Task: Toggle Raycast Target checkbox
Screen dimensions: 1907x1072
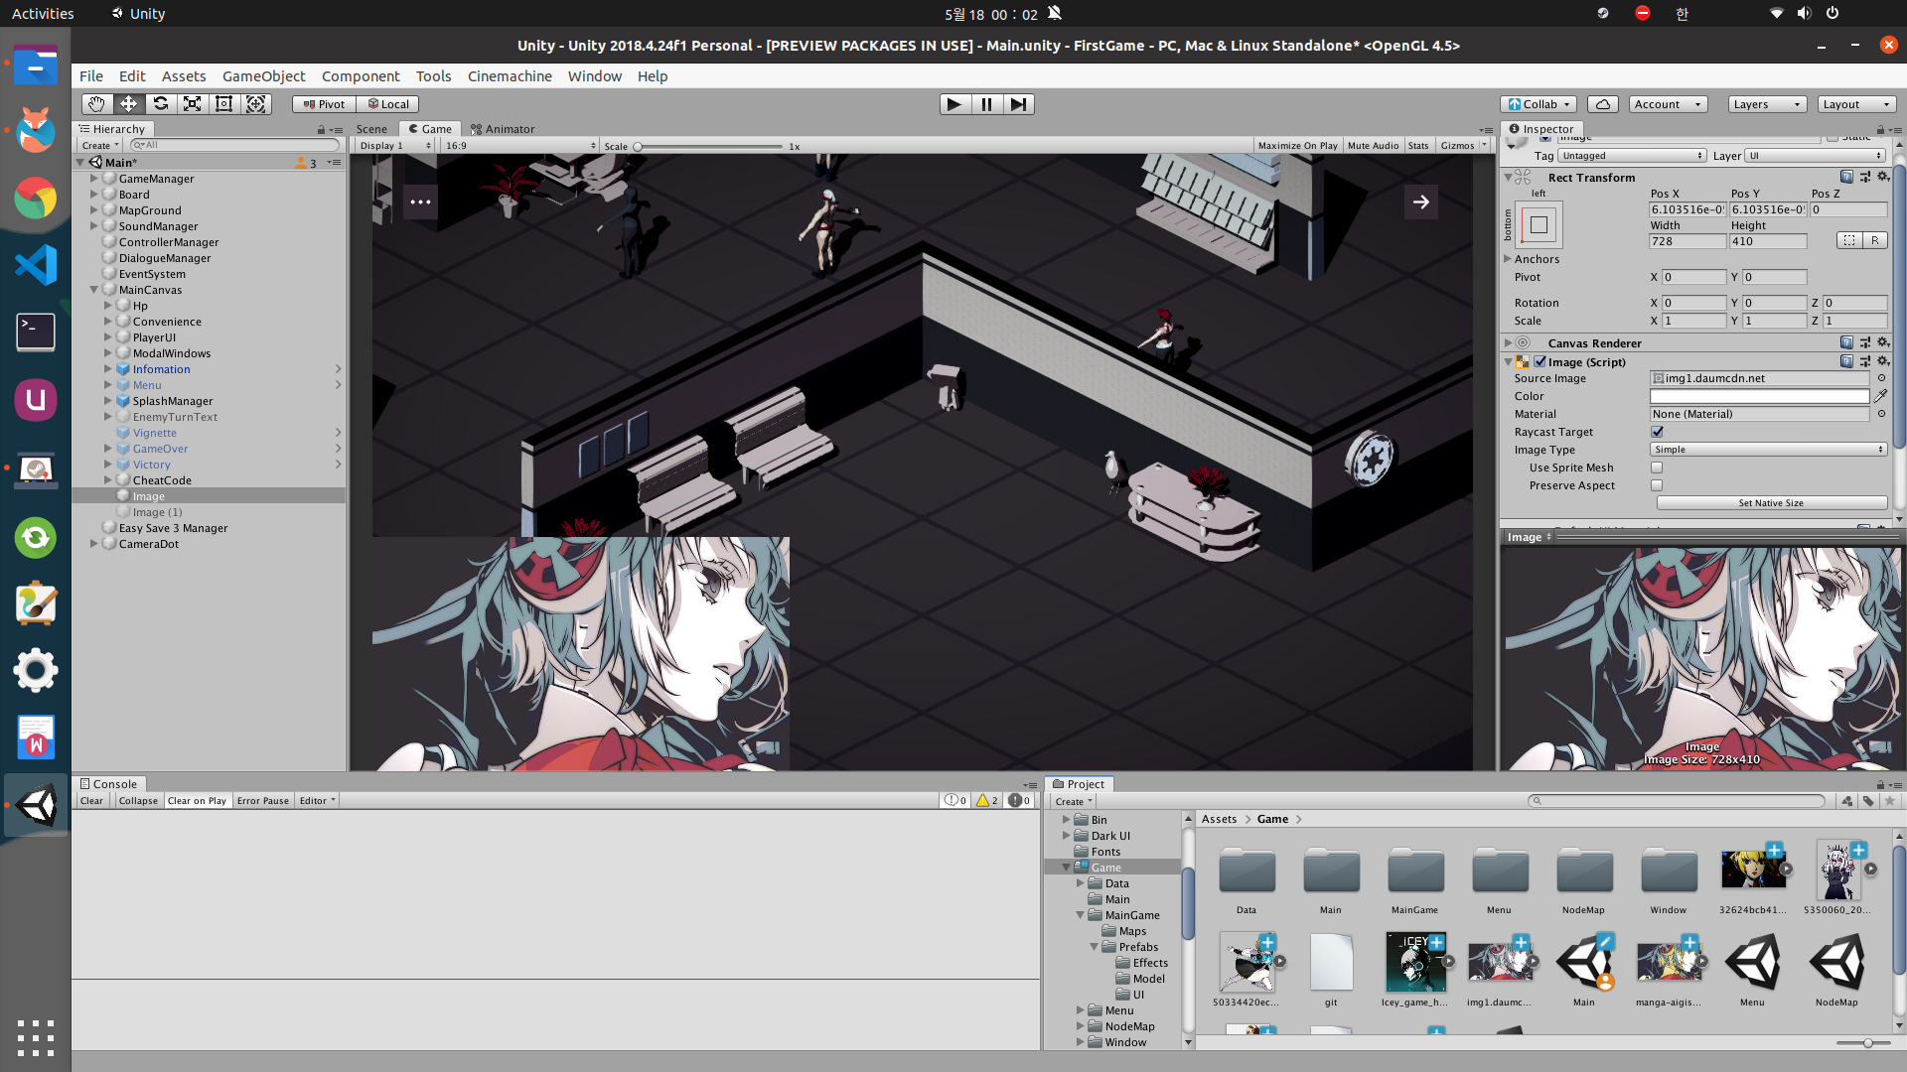Action: (1657, 432)
